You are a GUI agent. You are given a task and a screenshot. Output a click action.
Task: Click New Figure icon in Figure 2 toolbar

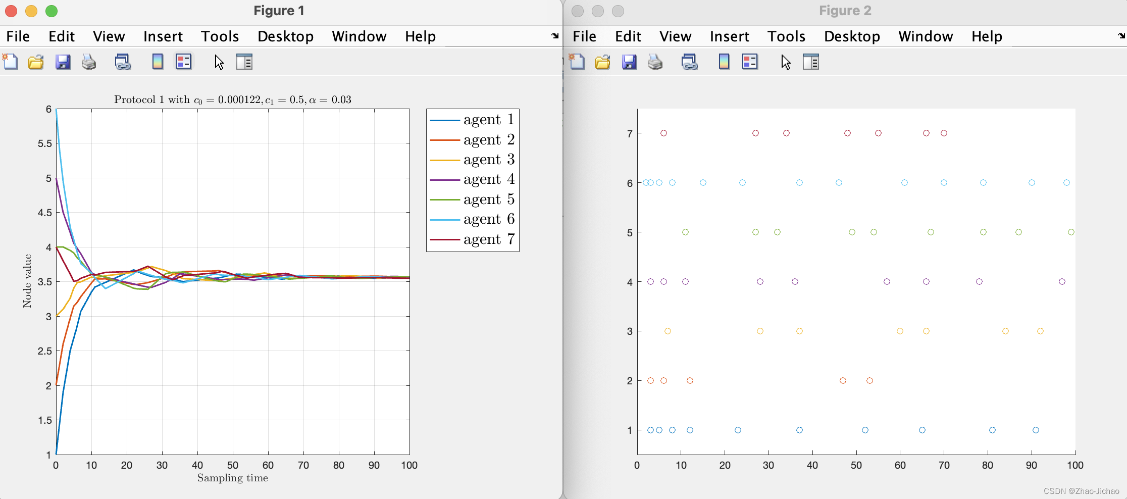pyautogui.click(x=577, y=62)
